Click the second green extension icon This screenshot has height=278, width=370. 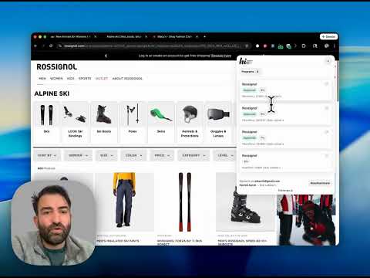tap(288, 46)
